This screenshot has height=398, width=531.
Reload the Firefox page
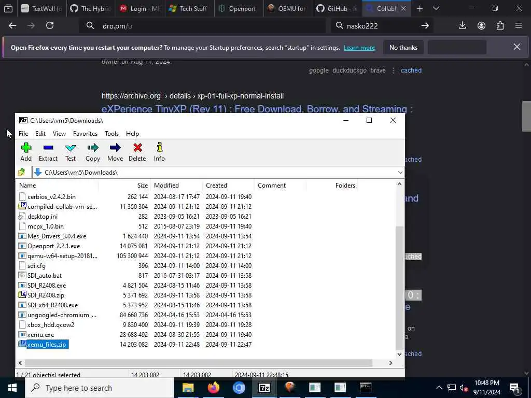click(50, 25)
